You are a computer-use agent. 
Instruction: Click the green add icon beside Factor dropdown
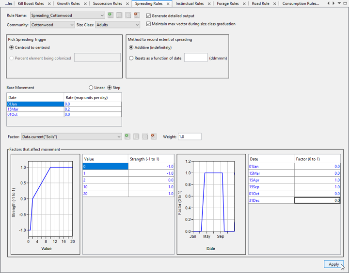tap(127, 137)
